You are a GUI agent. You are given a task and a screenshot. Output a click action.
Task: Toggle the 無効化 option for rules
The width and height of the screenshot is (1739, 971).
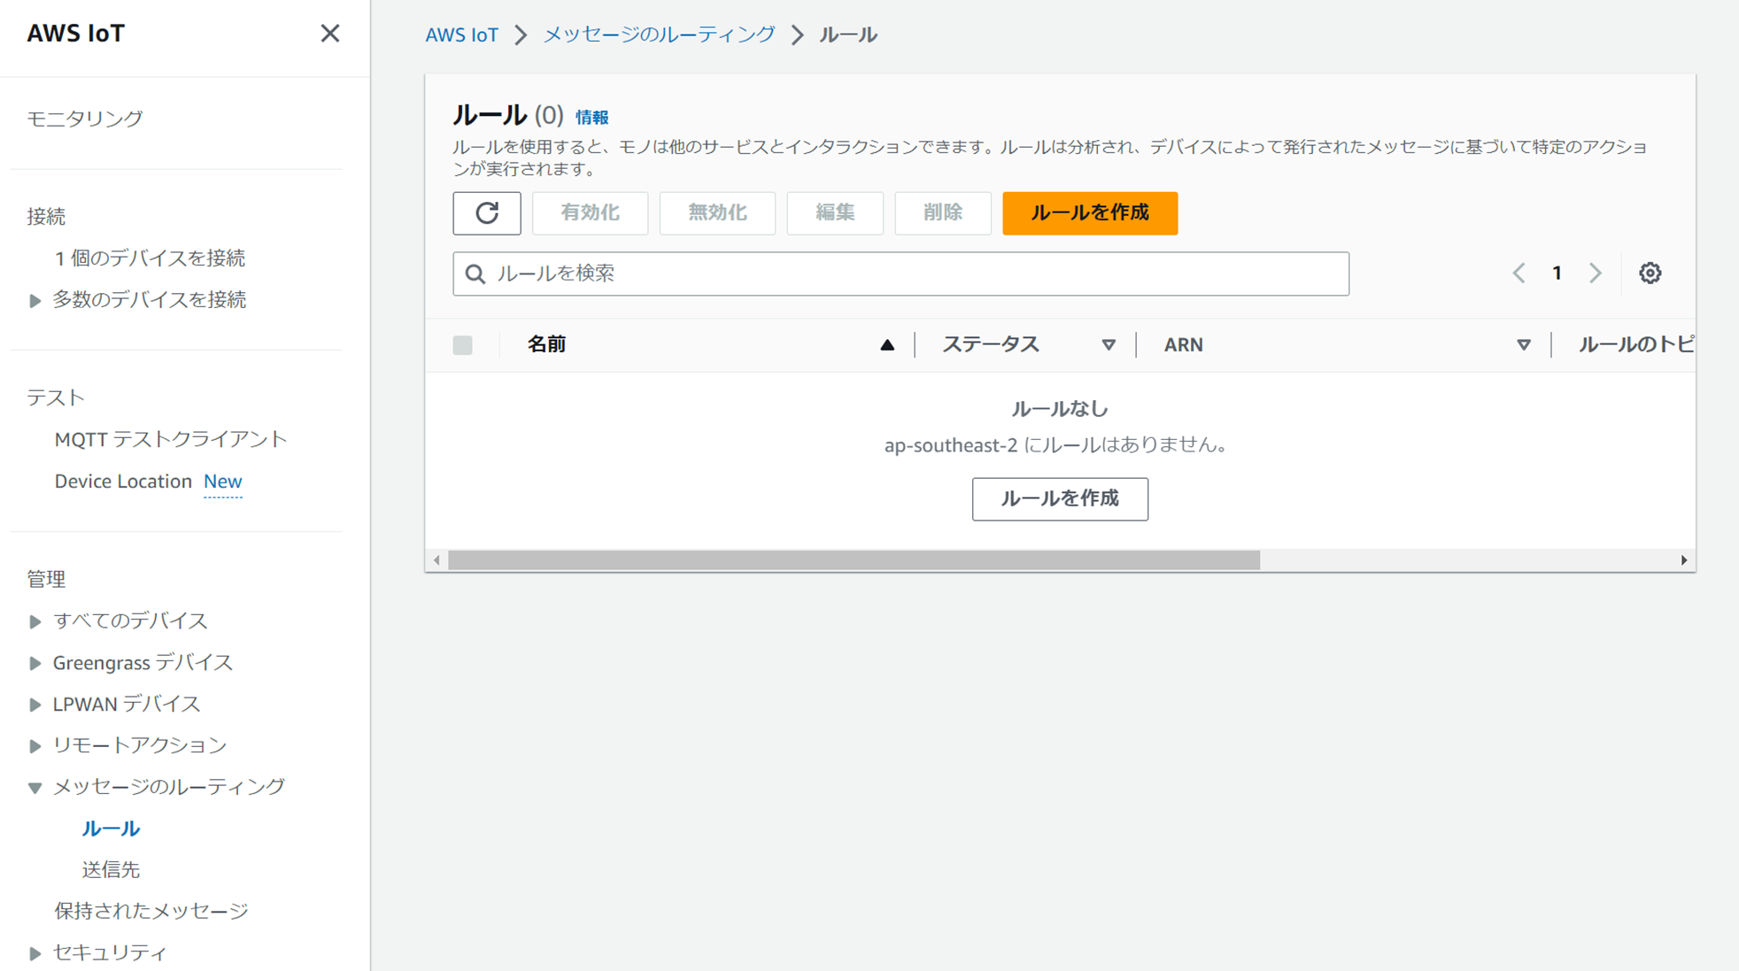716,213
